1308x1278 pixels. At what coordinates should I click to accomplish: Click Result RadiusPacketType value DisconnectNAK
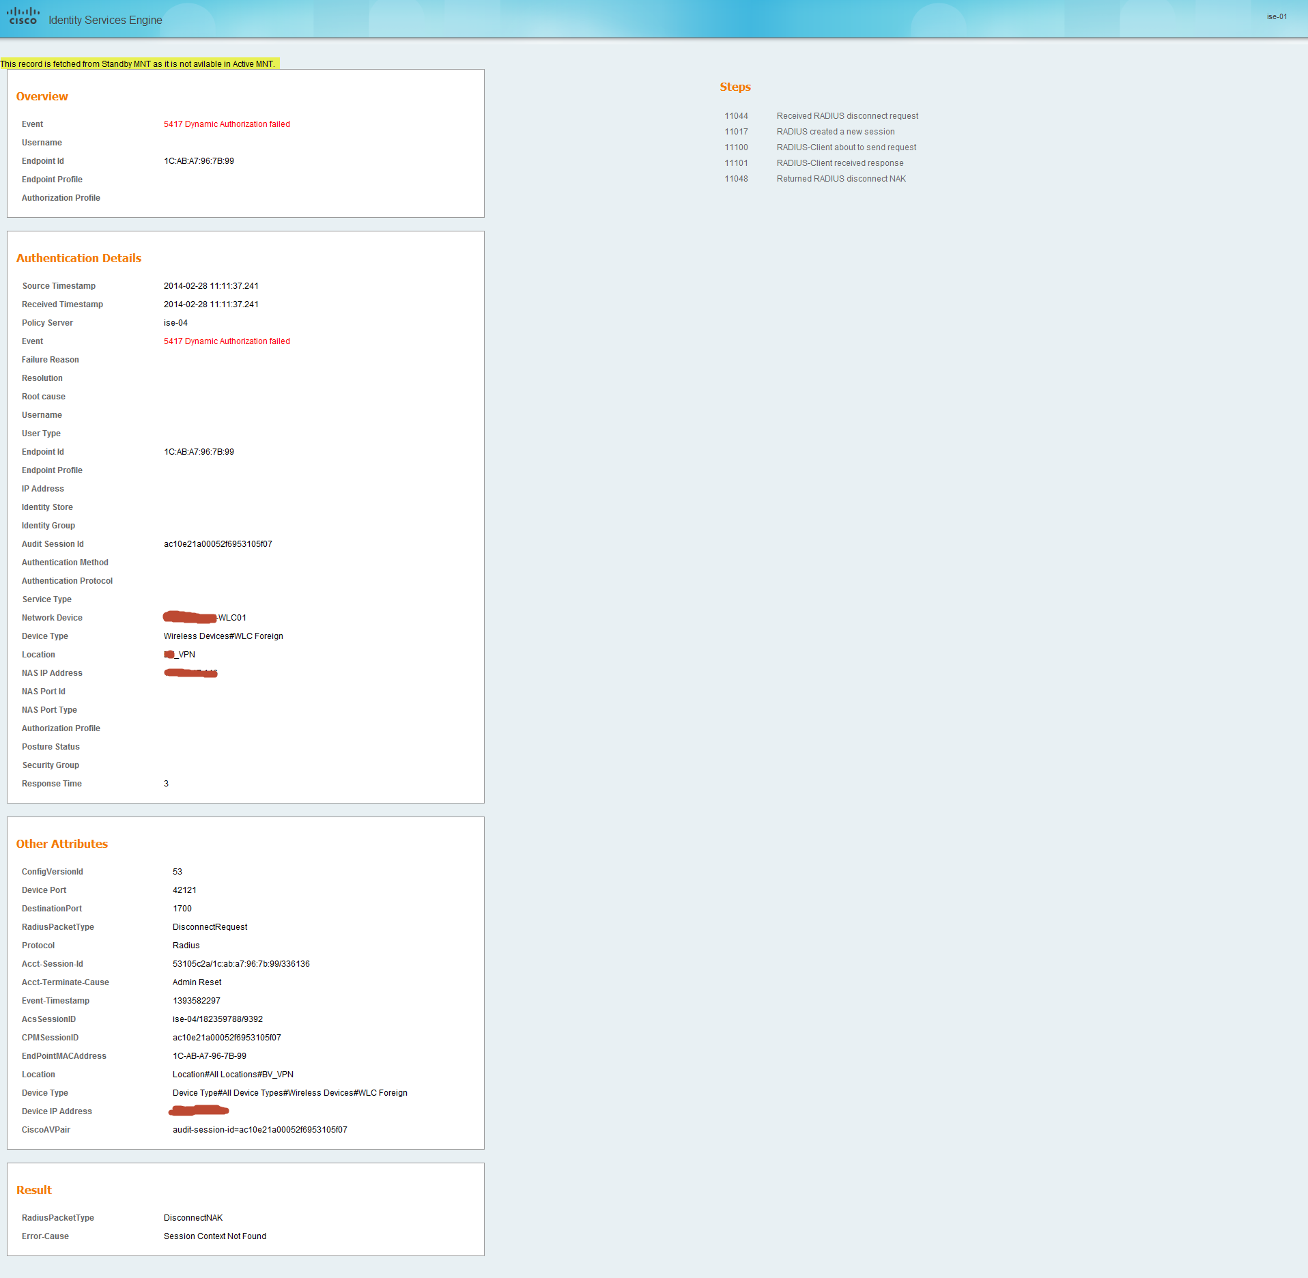pos(193,1218)
